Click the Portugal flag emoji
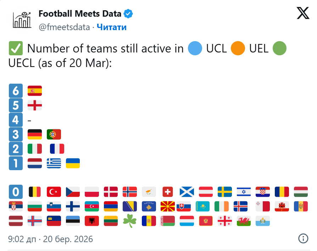Viewport: 317px width, 251px height. click(54, 134)
